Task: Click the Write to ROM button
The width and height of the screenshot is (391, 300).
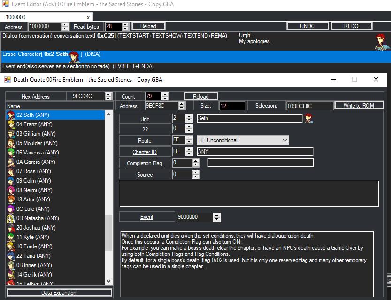Action: pos(359,106)
